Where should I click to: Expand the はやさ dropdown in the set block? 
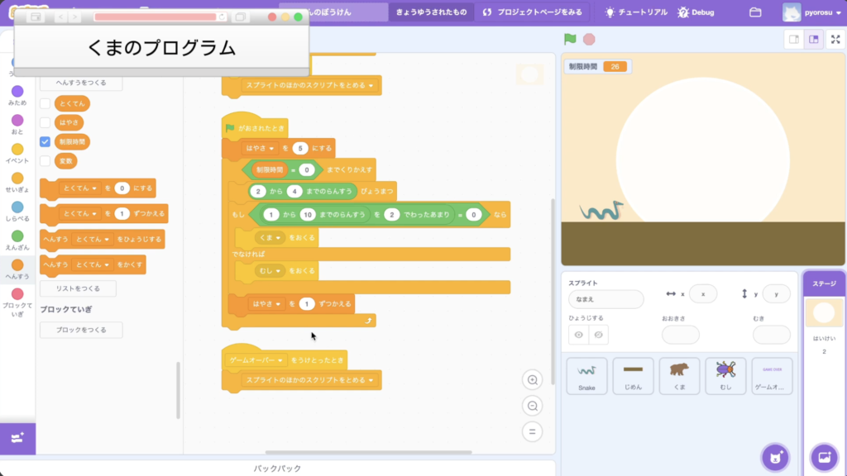click(271, 149)
